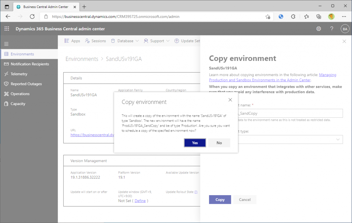
Task: Open the Sessions toolbar command
Action: tap(96, 41)
